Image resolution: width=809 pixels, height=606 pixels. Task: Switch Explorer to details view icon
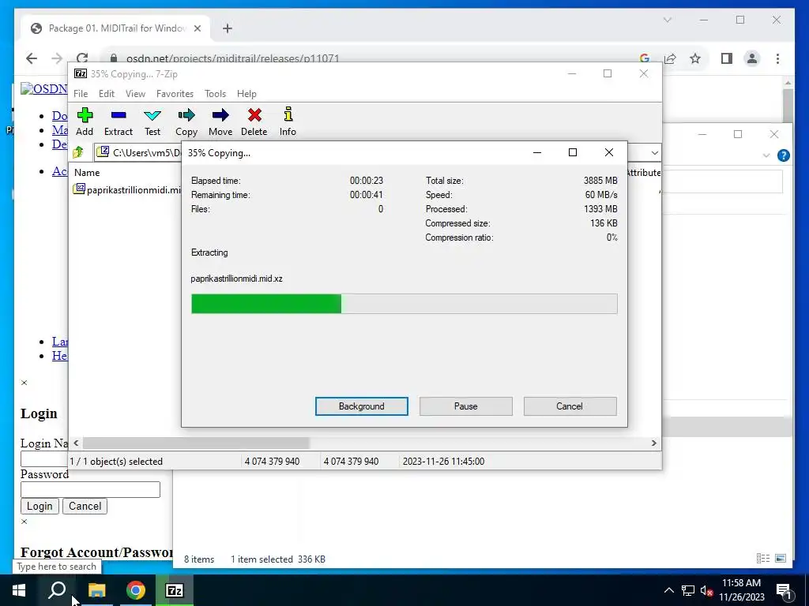tap(763, 558)
